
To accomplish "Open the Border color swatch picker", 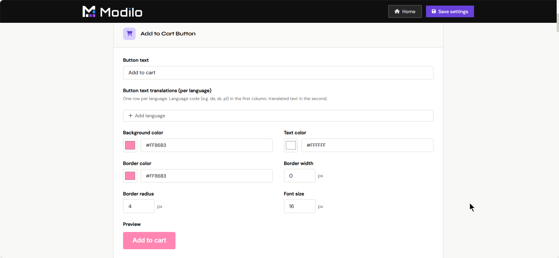I will (130, 176).
